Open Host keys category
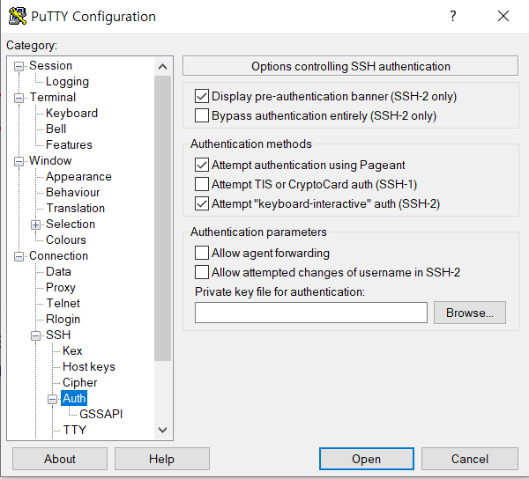The width and height of the screenshot is (529, 479). click(x=89, y=367)
